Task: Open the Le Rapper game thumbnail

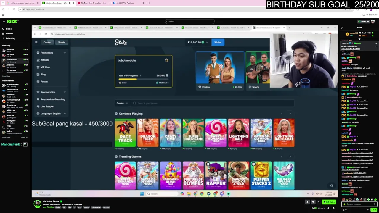Action: (216, 175)
